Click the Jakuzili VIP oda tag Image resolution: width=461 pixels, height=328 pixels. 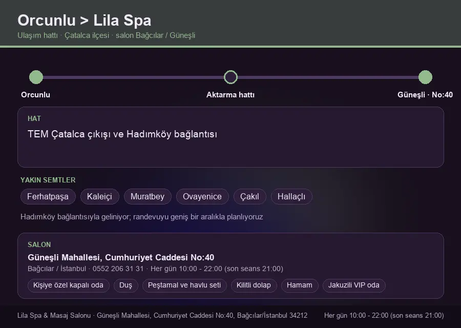pos(354,285)
